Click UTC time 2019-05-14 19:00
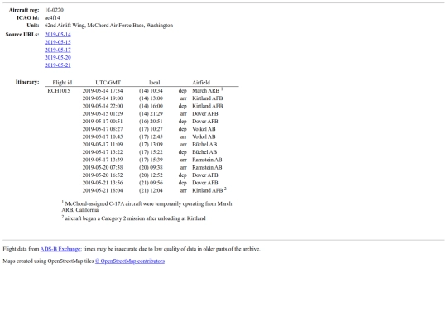The image size is (447, 335). (103, 98)
